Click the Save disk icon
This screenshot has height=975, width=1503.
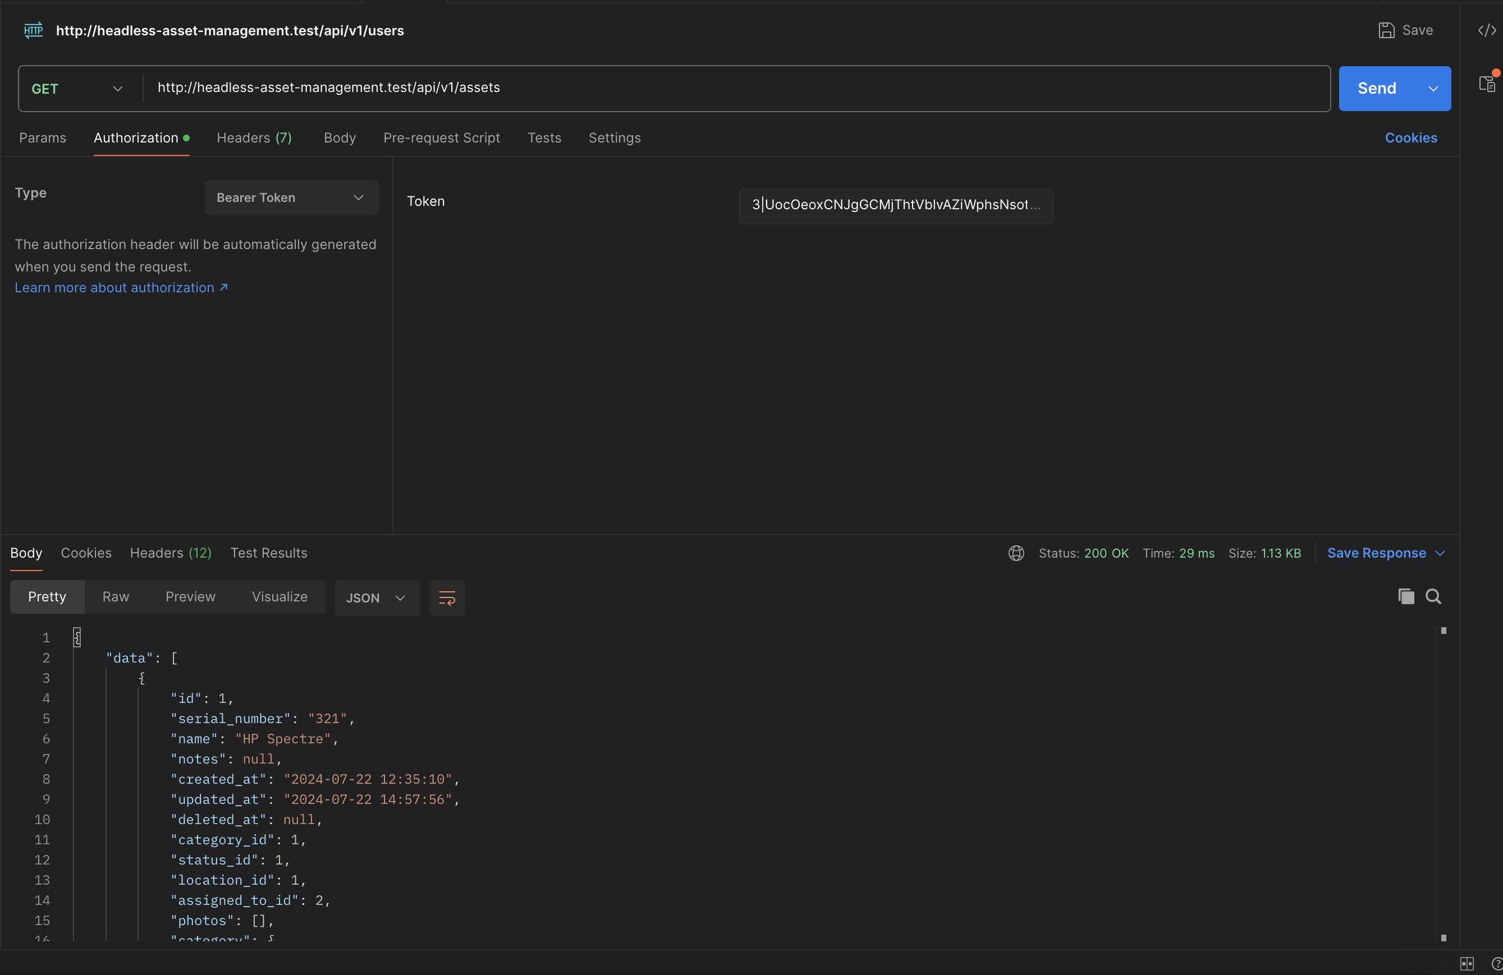[x=1386, y=30]
